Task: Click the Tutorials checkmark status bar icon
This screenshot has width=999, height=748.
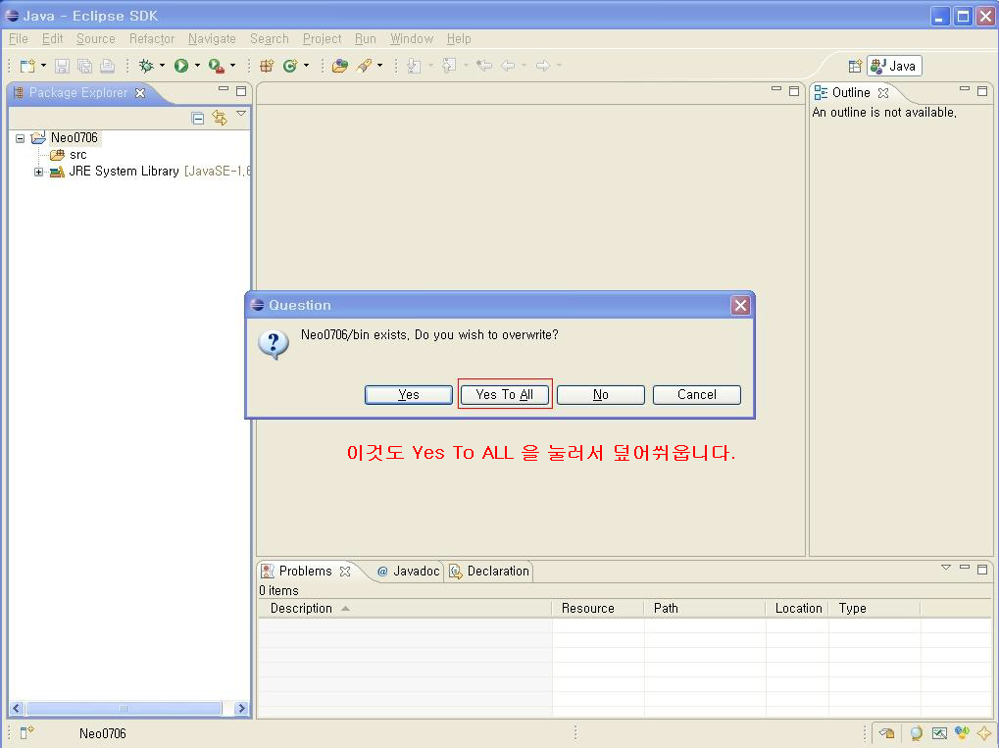Action: click(939, 733)
